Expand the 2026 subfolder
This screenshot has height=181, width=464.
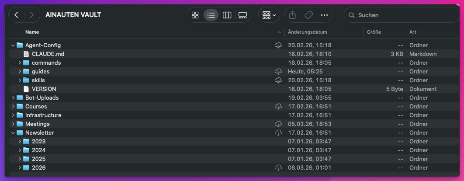coord(20,167)
